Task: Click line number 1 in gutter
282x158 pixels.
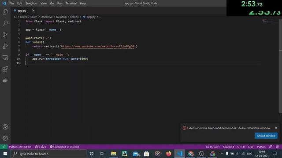Action: tap(19, 22)
